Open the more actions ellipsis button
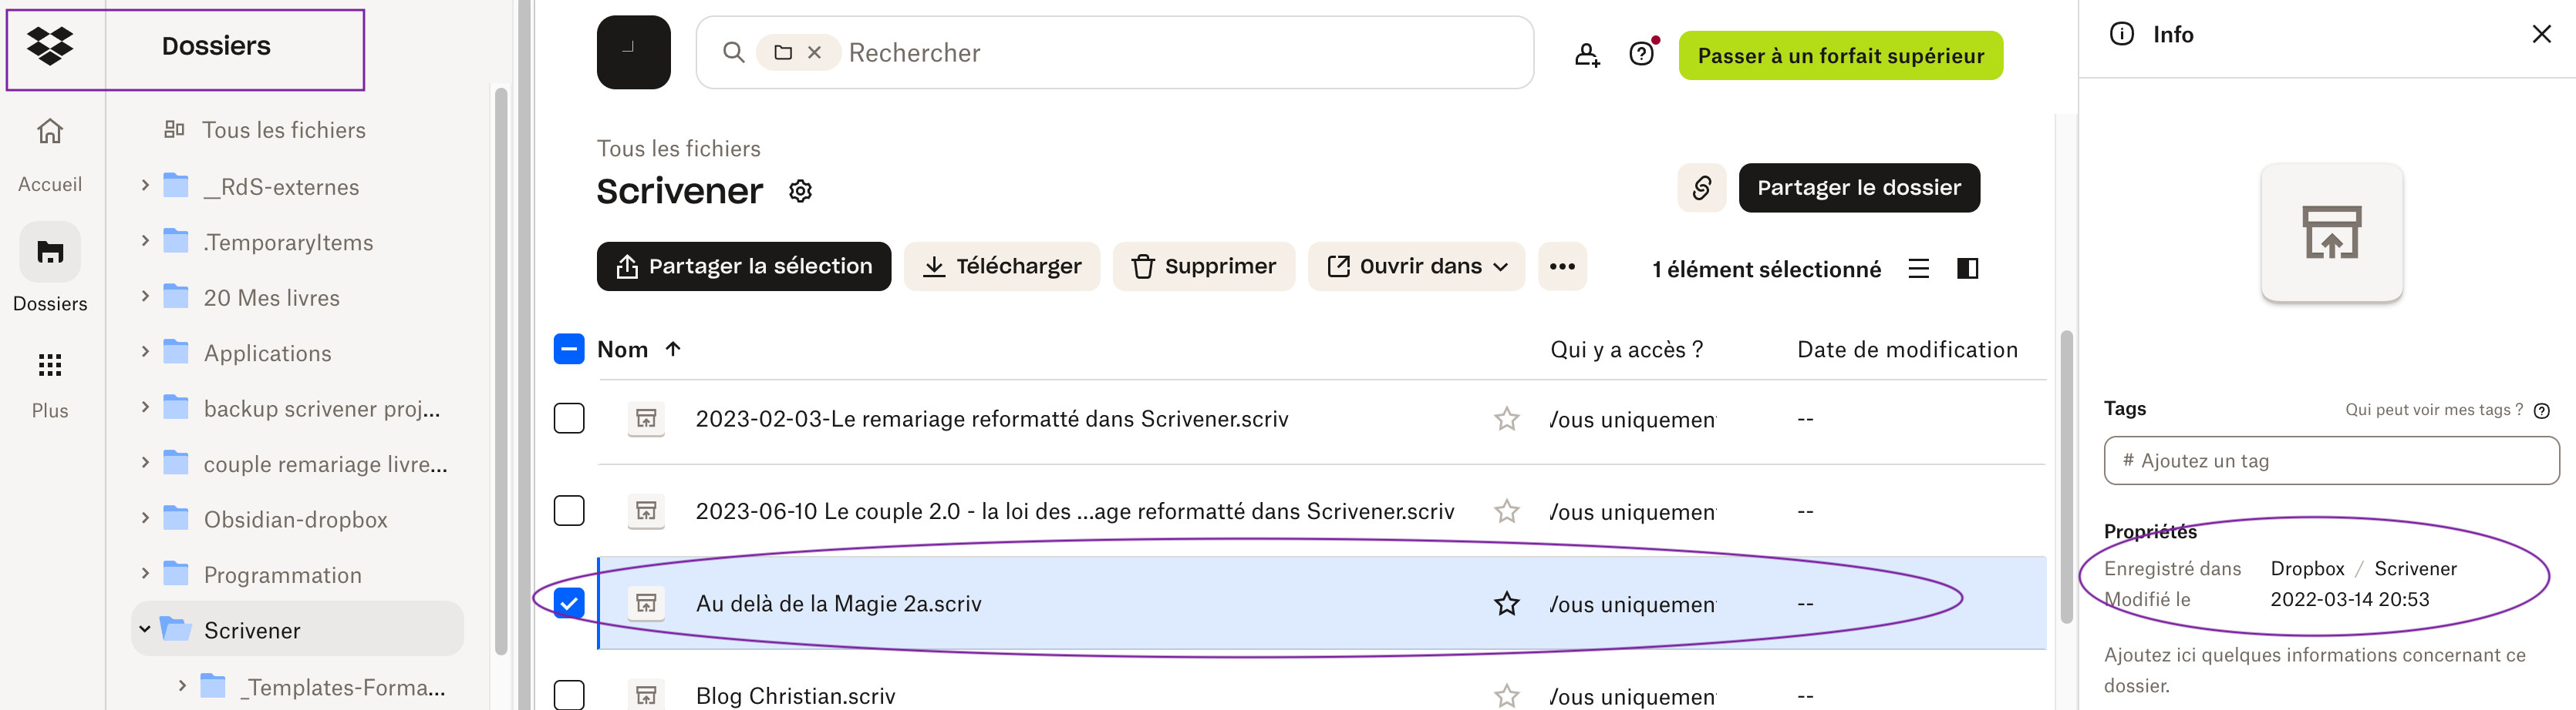 (x=1562, y=266)
